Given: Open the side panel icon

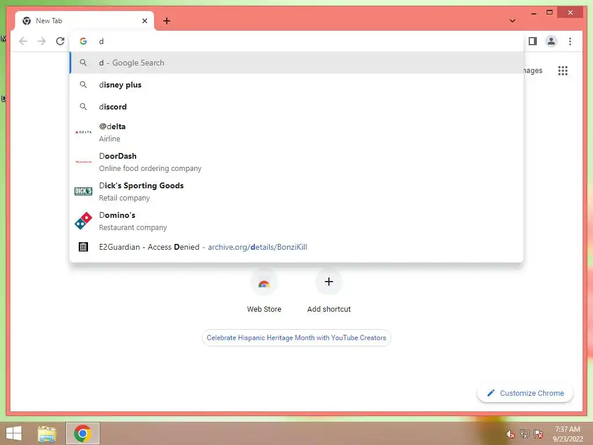Looking at the screenshot, I should (533, 41).
